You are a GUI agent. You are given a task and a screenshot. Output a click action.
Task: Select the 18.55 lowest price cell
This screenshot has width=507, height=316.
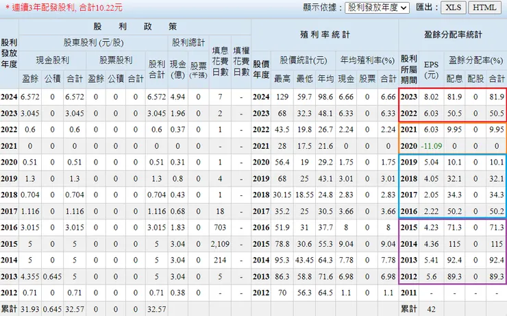pos(304,195)
